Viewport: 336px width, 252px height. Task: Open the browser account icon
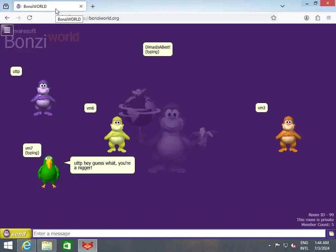click(x=307, y=18)
